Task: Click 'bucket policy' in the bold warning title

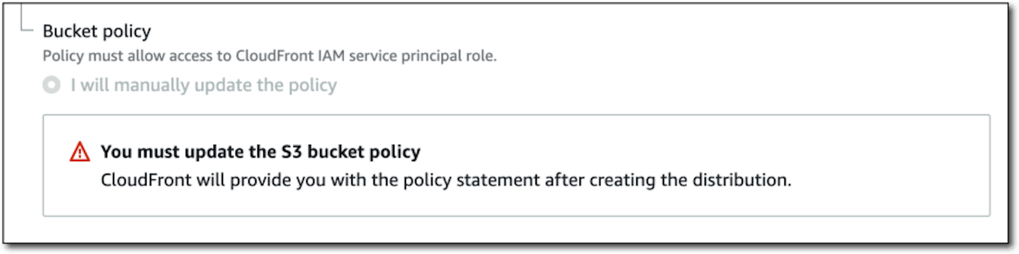Action: (364, 152)
